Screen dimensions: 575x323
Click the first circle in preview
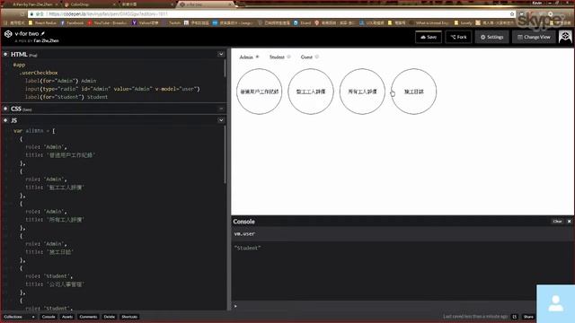[260, 92]
